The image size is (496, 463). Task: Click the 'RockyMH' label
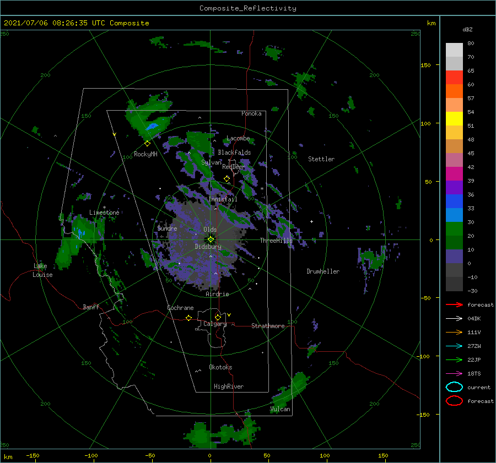145,154
